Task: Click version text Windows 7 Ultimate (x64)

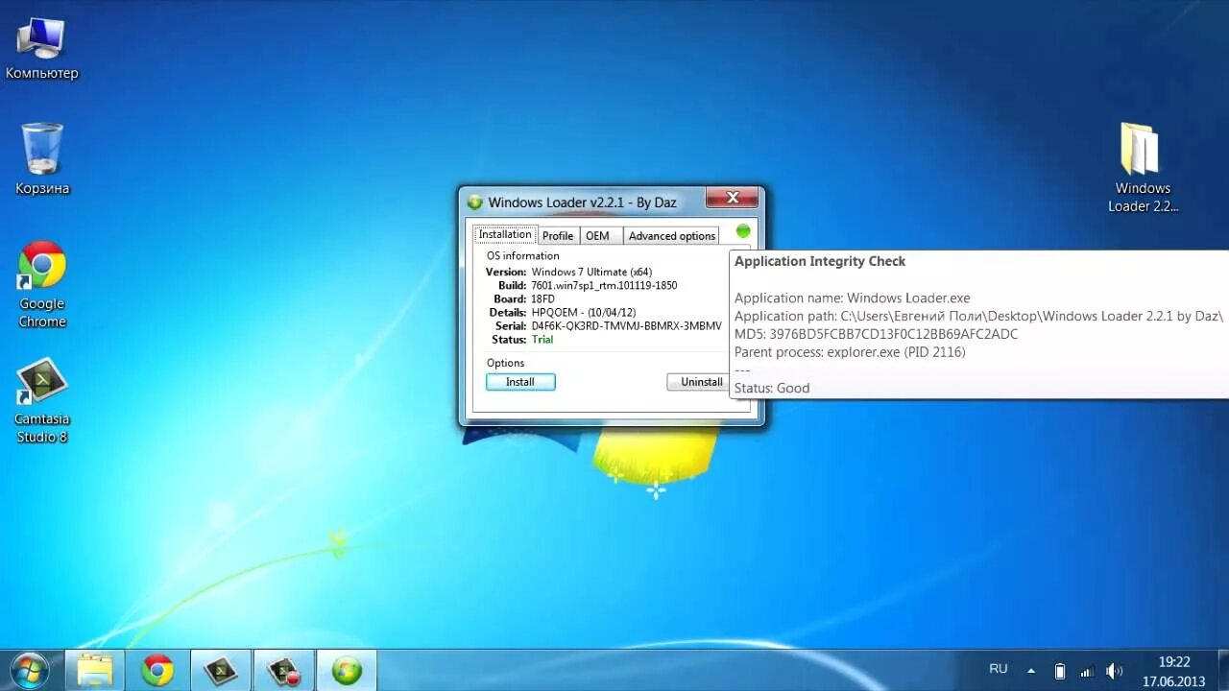Action: [x=592, y=273]
